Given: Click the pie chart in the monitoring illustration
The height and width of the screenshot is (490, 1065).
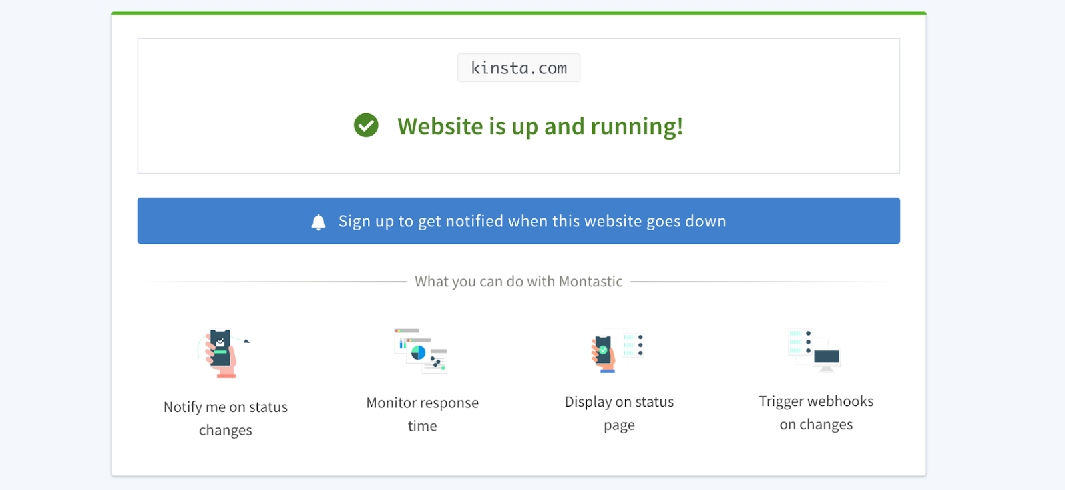Looking at the screenshot, I should pos(419,351).
